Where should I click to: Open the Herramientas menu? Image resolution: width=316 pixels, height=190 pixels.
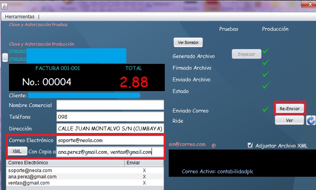pos(19,17)
